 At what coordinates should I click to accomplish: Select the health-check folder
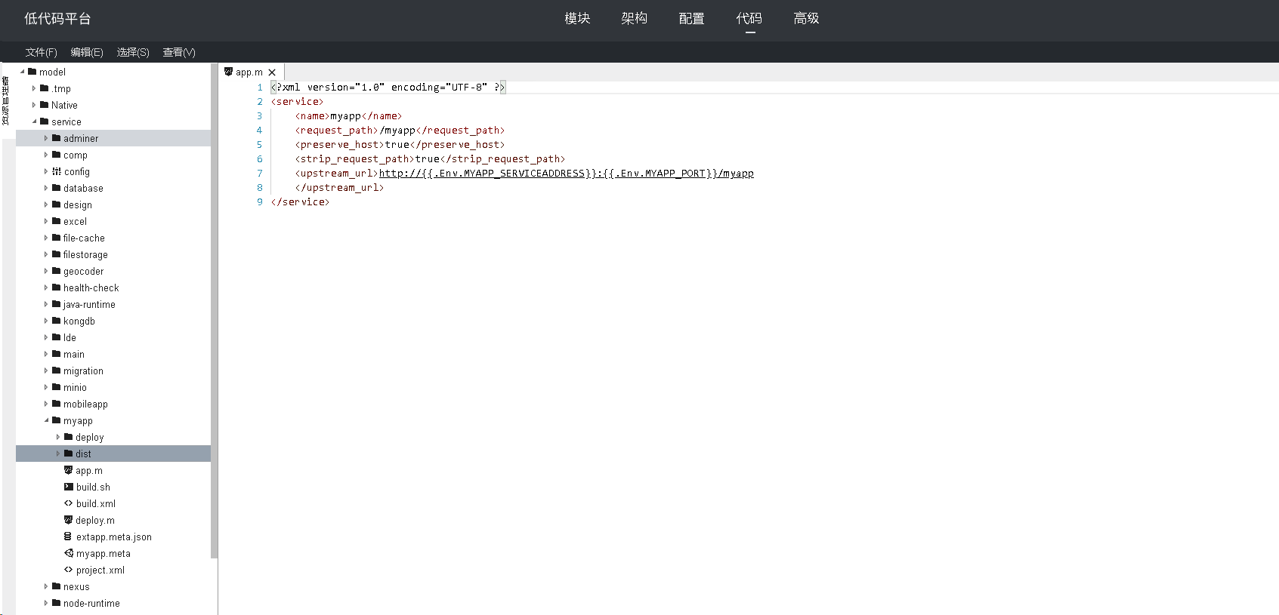[x=91, y=288]
